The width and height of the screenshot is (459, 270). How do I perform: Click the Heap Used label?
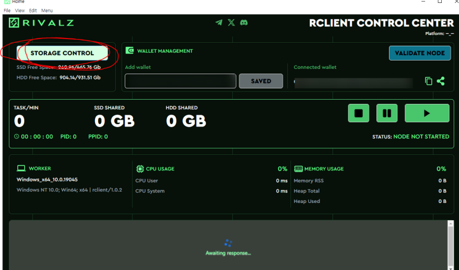[307, 201]
